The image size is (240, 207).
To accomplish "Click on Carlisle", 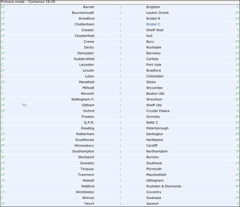I will pos(152,59).
